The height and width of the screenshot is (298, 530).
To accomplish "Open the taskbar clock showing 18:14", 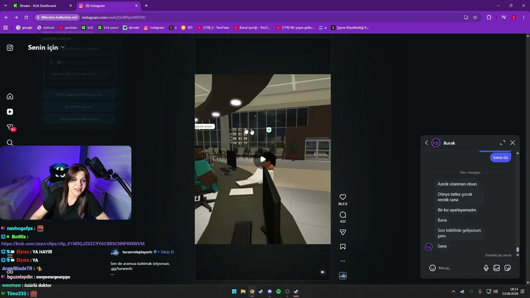I will 510,291.
